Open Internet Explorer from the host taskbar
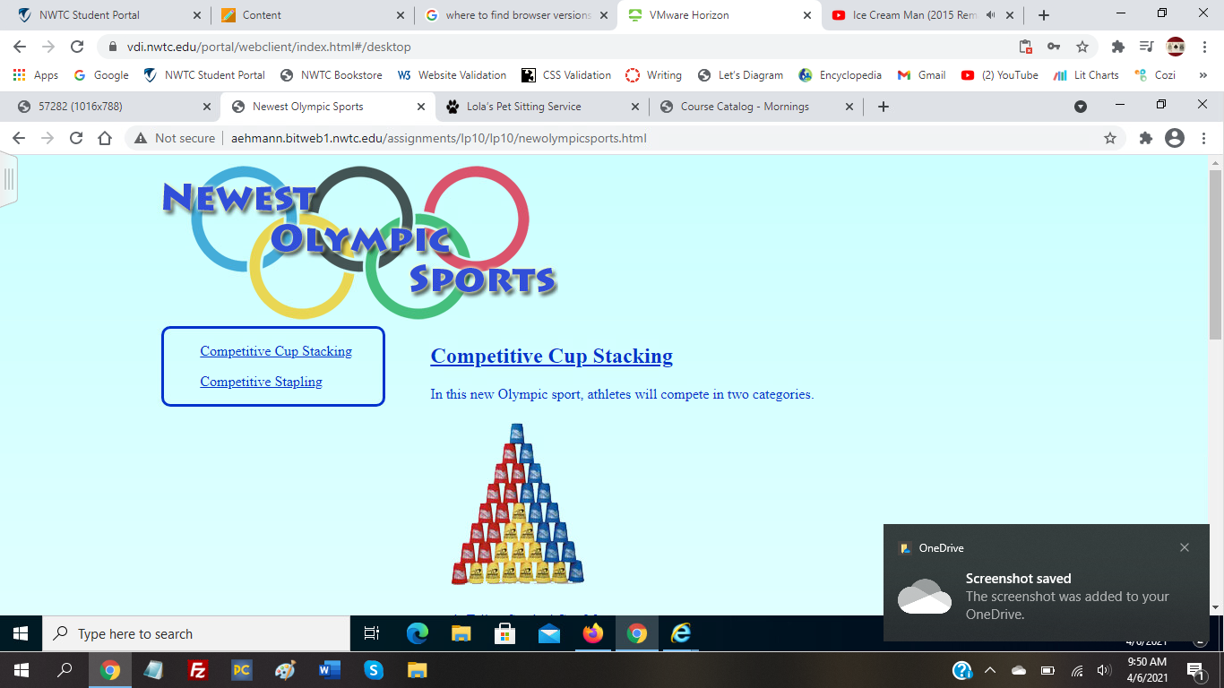1224x688 pixels. 680,634
